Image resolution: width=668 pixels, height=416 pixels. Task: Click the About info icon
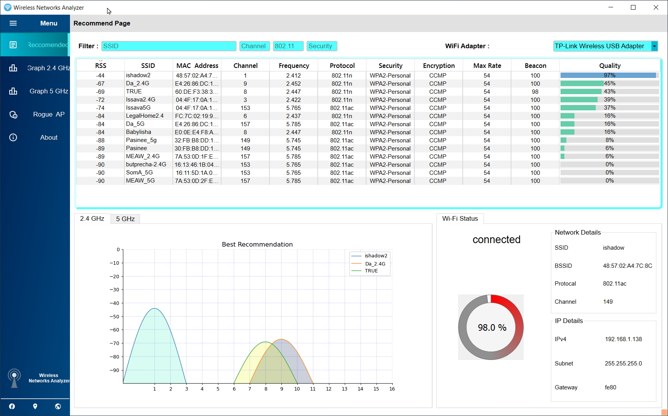(x=13, y=137)
